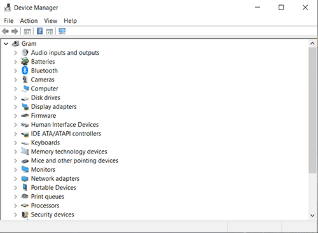The image size is (318, 233).
Task: Expand the Monitors chevron
Action: pyautogui.click(x=15, y=169)
